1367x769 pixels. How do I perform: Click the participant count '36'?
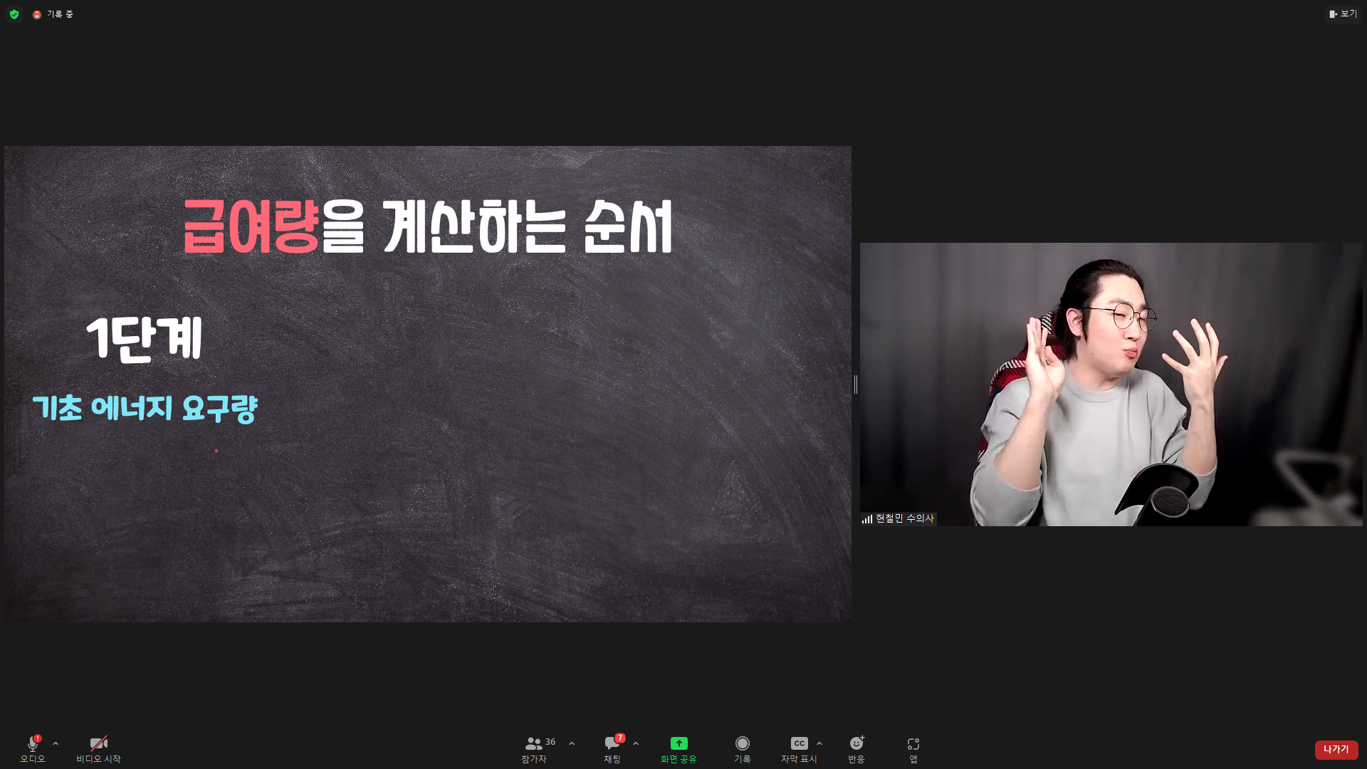tap(550, 742)
